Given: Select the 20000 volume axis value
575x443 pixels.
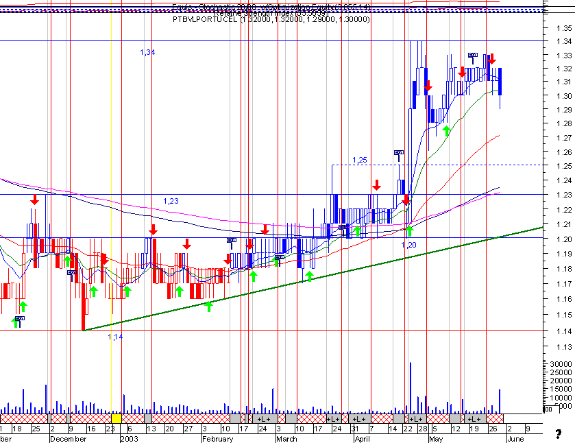Looking at the screenshot, I should (x=561, y=381).
